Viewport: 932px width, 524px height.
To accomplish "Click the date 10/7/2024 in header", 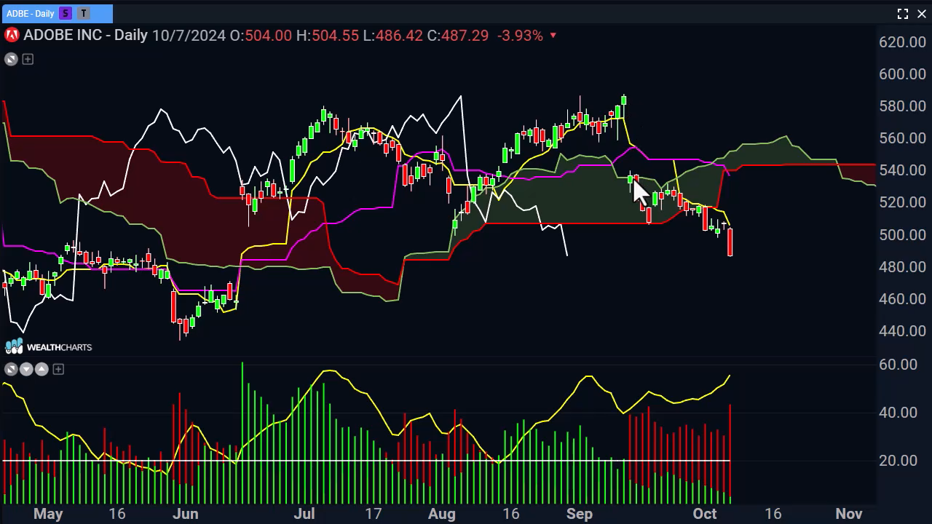I will [x=189, y=35].
